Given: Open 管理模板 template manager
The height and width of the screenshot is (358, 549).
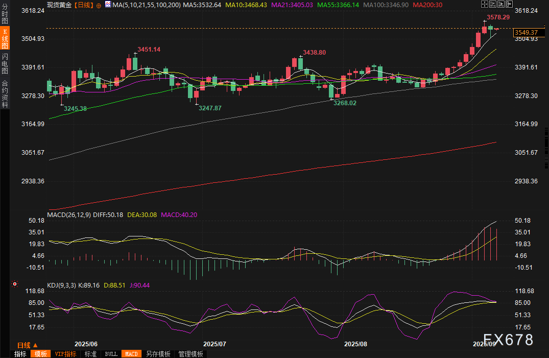Looking at the screenshot, I should (x=190, y=354).
